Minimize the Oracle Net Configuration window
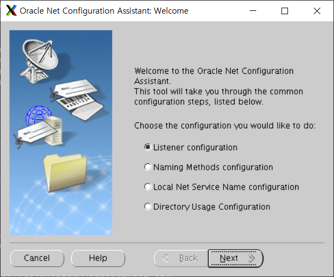 click(x=253, y=10)
